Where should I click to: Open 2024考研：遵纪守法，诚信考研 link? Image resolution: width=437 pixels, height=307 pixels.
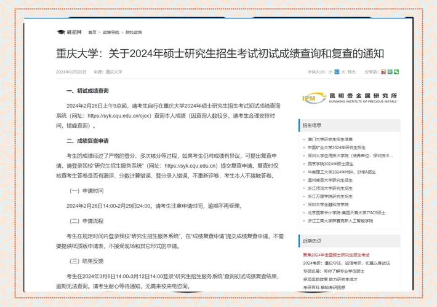(x=347, y=263)
